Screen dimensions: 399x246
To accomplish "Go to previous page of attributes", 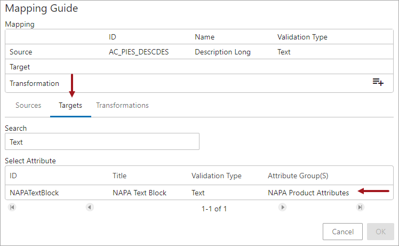I will pos(90,207).
